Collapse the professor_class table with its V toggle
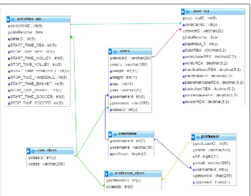Image resolution: width=251 pixels, height=196 pixels. coord(106,174)
